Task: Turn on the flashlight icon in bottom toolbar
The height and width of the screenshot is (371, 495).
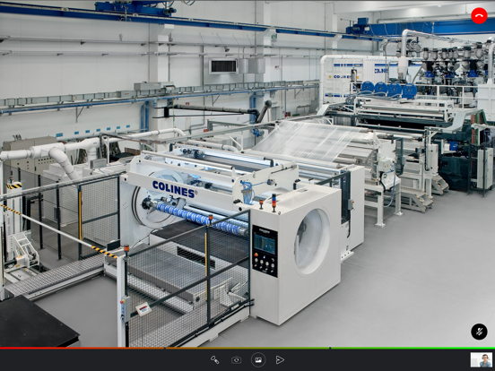Action: click(x=215, y=360)
